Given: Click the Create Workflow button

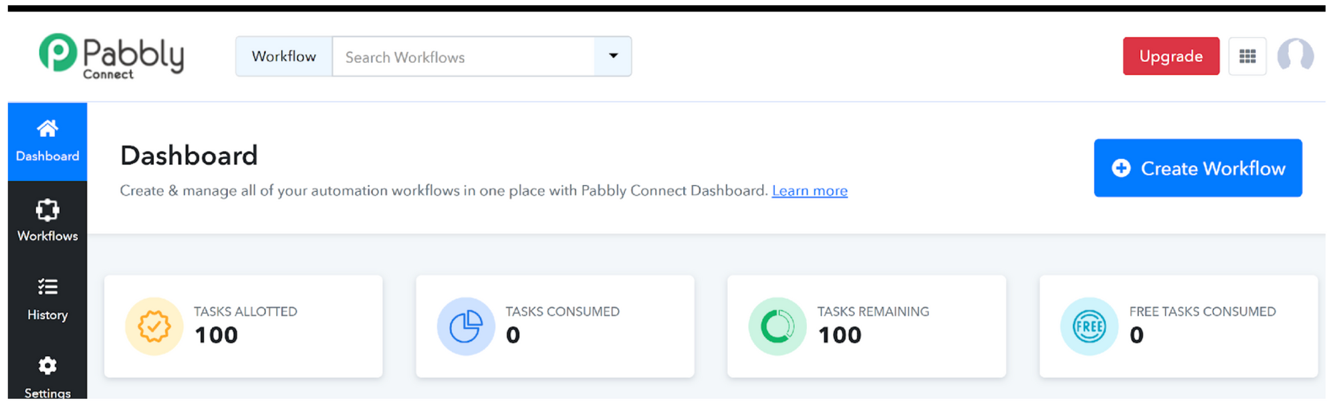Looking at the screenshot, I should (x=1198, y=168).
